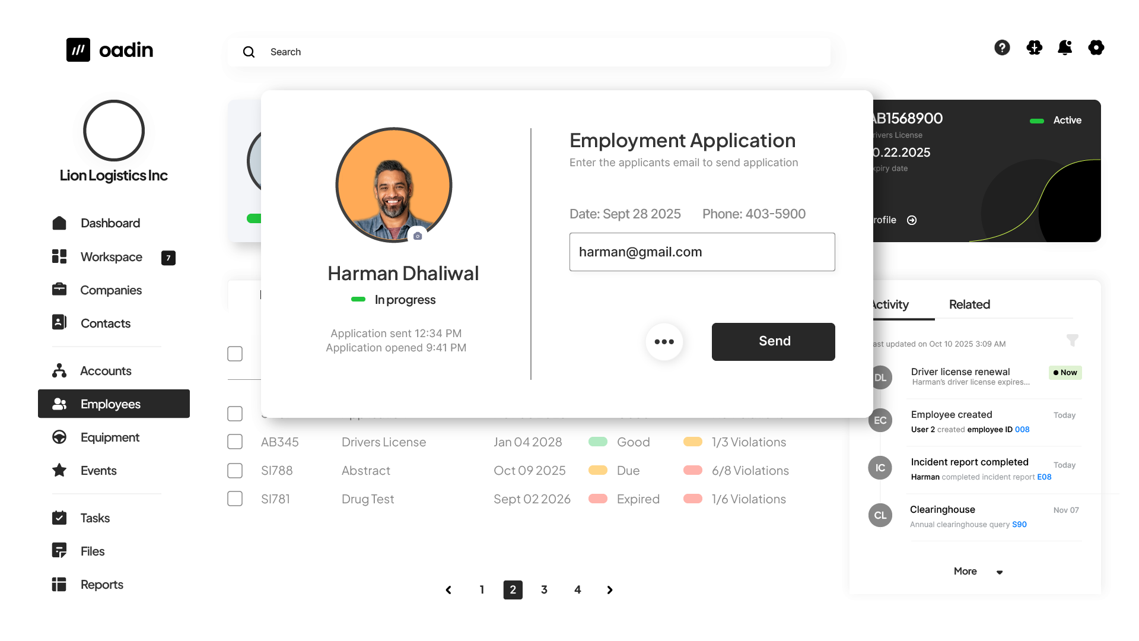Open the activity filter dropdown
This screenshot has width=1139, height=641.
coord(1073,341)
